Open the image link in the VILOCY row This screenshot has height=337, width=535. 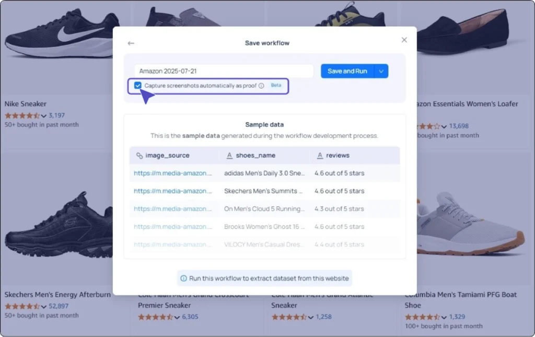point(172,244)
